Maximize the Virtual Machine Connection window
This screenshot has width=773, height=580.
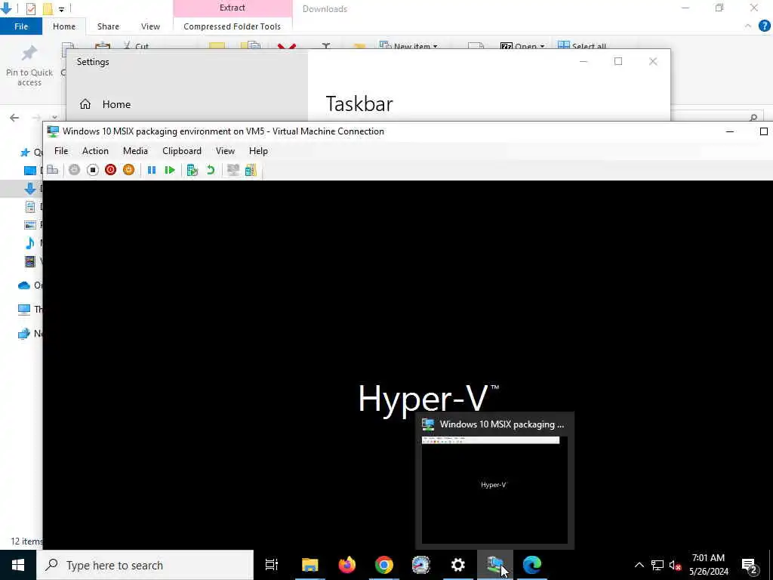coord(764,131)
